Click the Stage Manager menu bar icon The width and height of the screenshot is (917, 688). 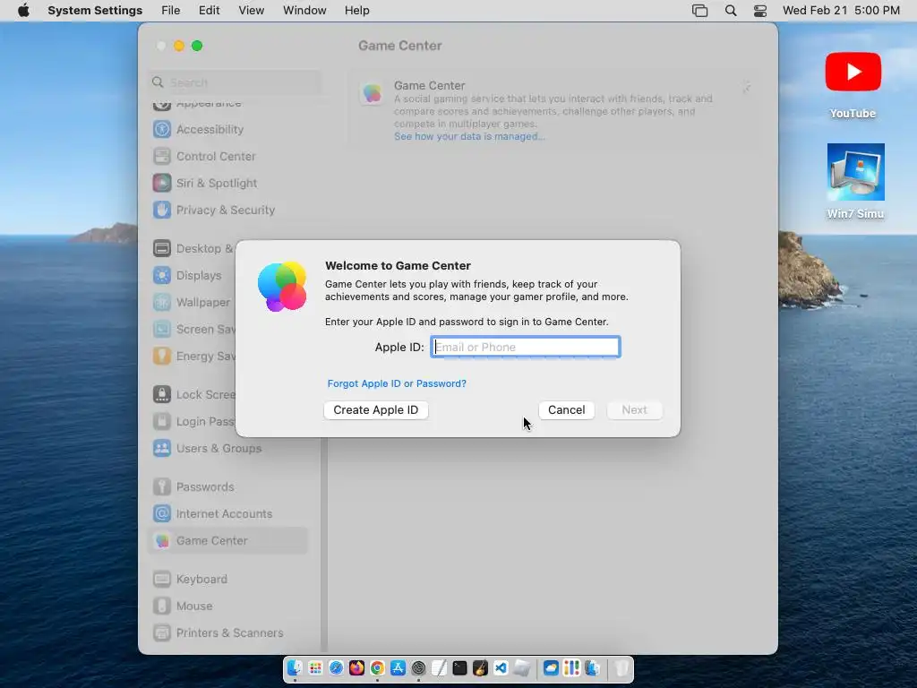coord(699,11)
